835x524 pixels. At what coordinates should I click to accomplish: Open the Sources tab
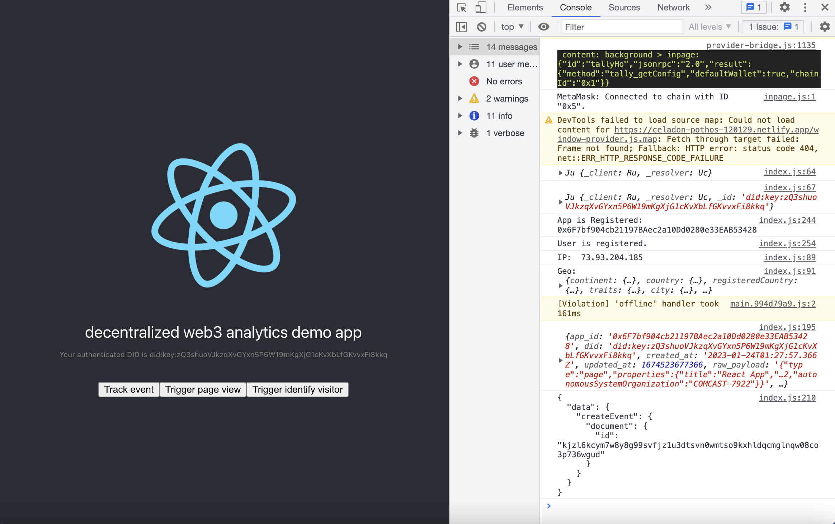(624, 8)
